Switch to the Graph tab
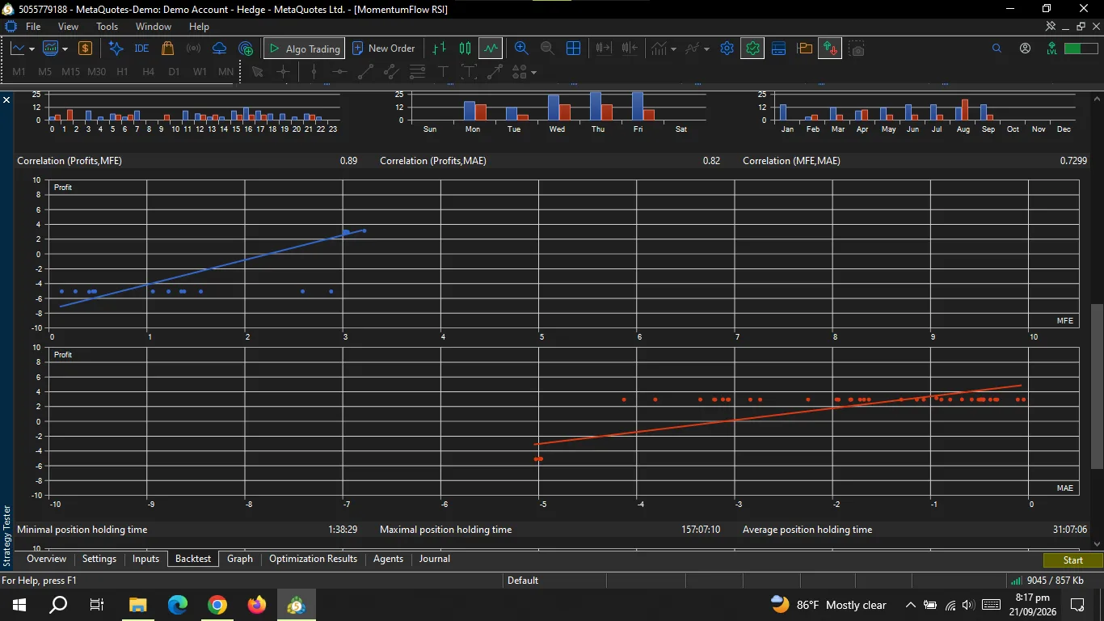 [x=240, y=559]
